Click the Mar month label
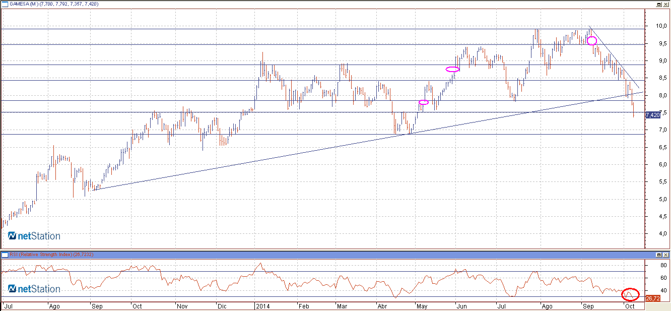Viewport: 671px width, 311px height. pos(343,306)
